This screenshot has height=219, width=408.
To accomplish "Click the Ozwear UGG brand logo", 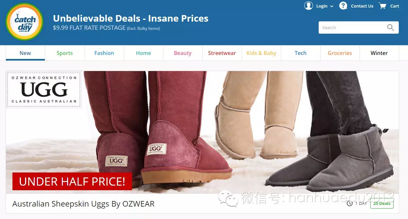I will [x=44, y=90].
